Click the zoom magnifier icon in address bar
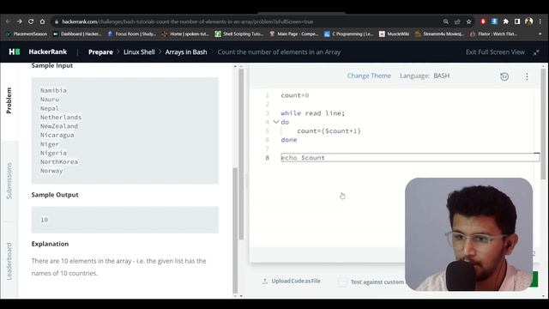Image resolution: width=549 pixels, height=309 pixels. click(x=446, y=21)
